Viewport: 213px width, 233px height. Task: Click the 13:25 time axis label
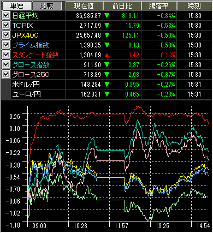pyautogui.click(x=162, y=226)
